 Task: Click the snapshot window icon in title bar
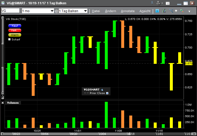(x=168, y=3)
